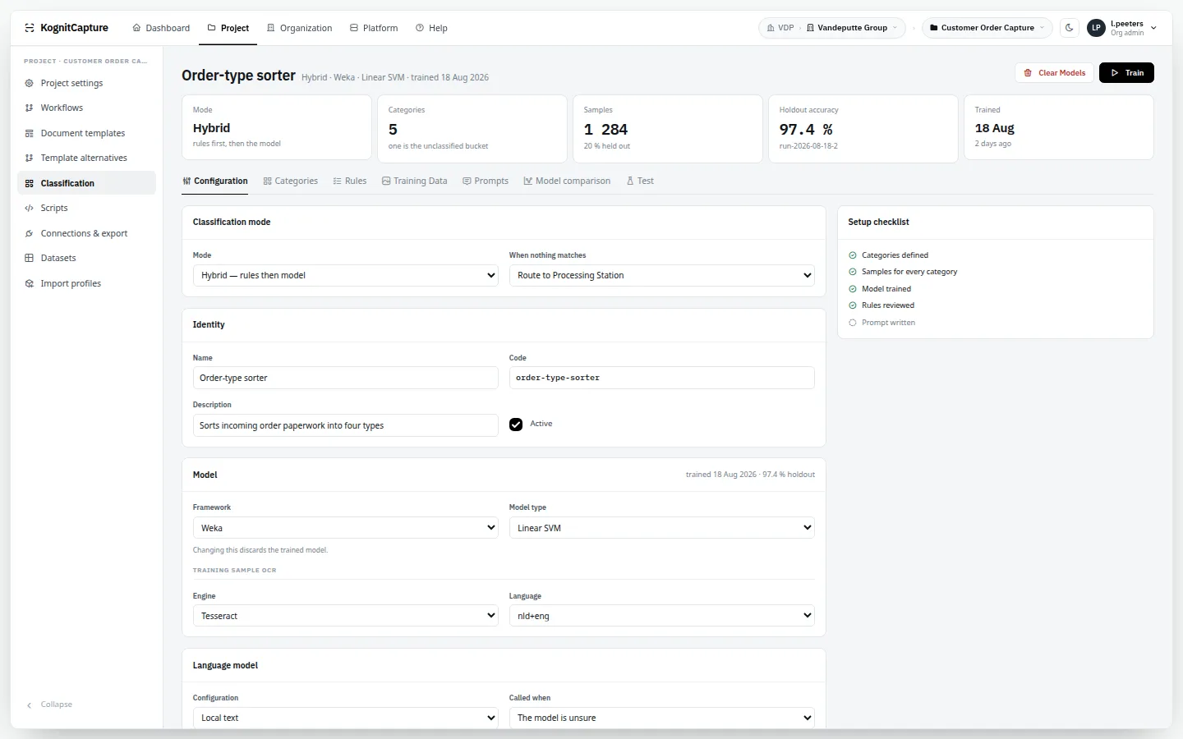Click the Prompts tab chat icon
The height and width of the screenshot is (739, 1183).
tap(467, 181)
